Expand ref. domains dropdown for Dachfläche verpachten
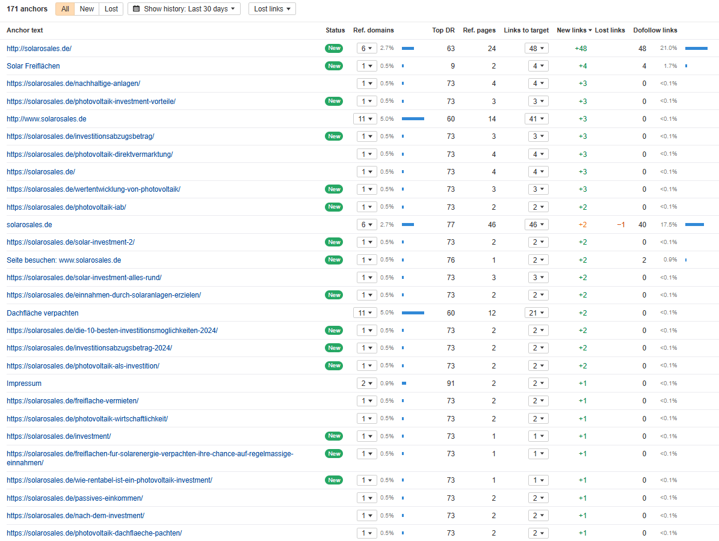This screenshot has height=541, width=719. pos(365,313)
